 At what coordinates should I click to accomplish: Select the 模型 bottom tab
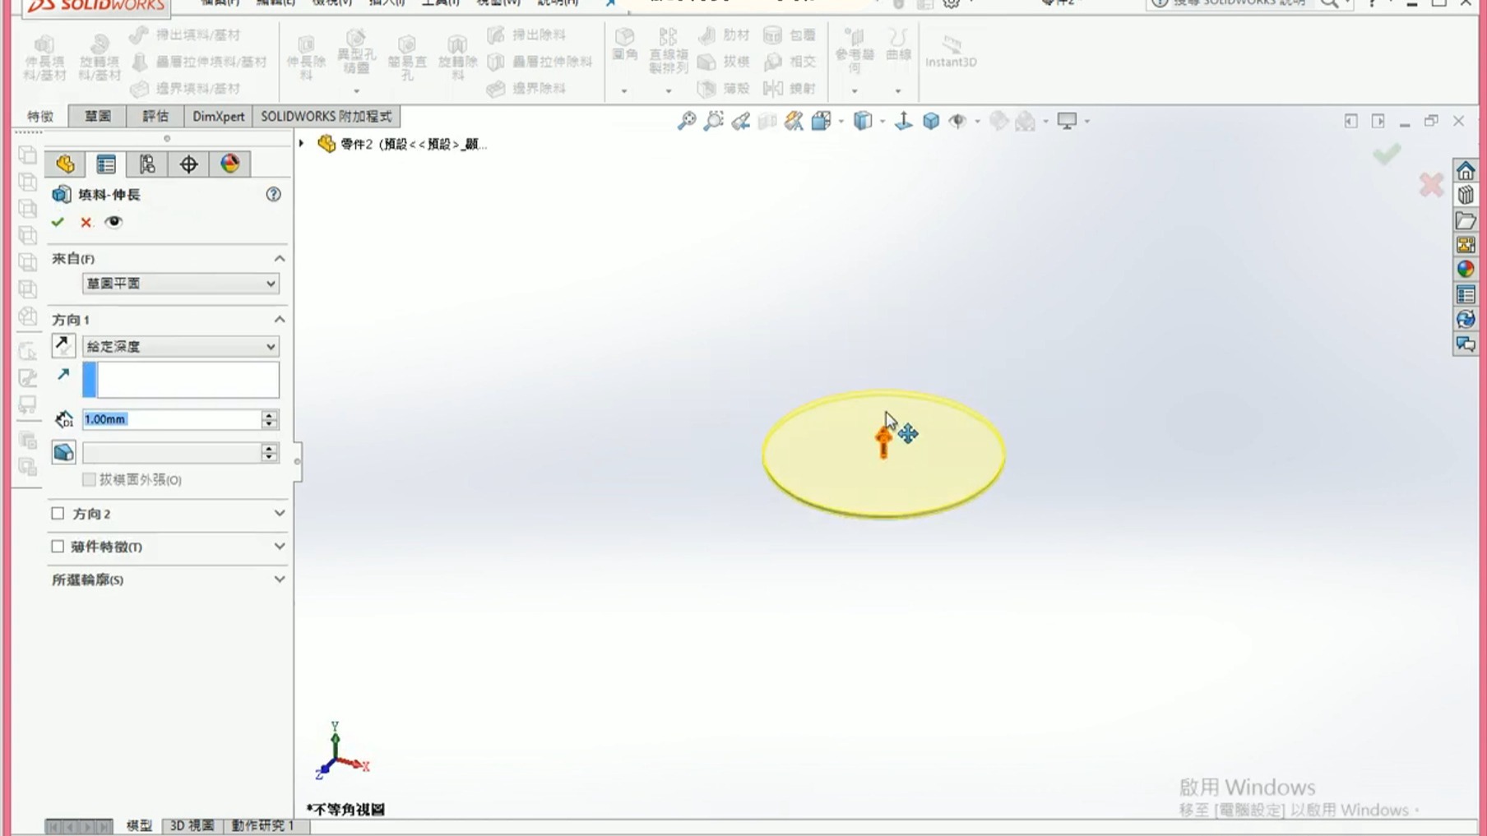coord(139,825)
